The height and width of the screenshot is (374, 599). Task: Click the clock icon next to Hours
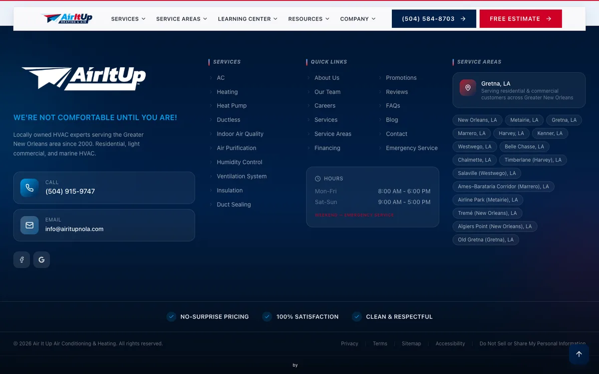coord(318,179)
